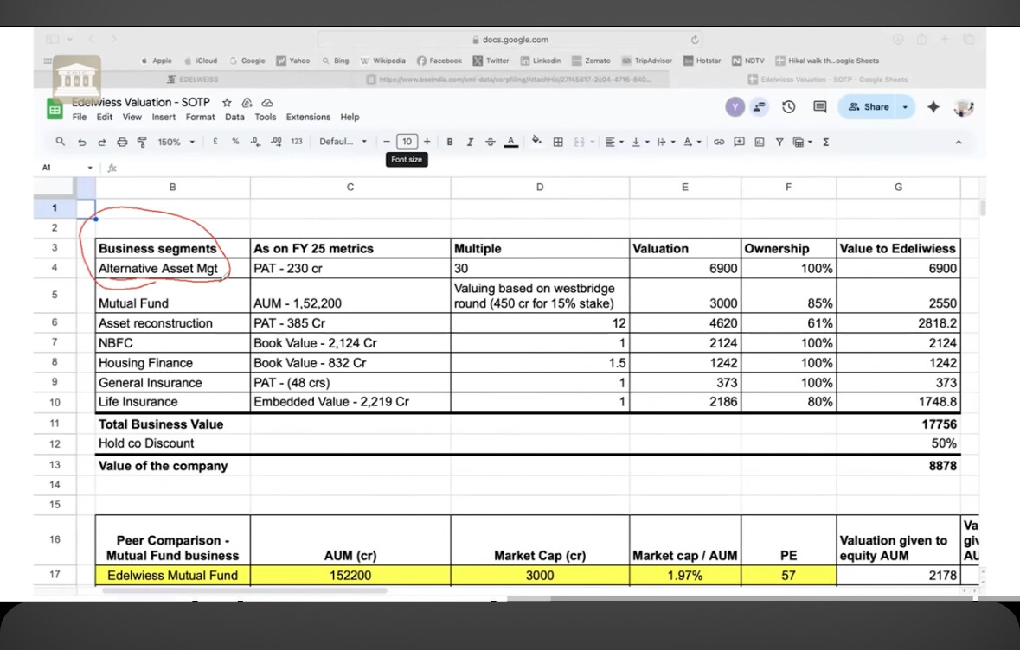Screen dimensions: 1020x650
Task: Open the comments panel icon
Action: click(819, 107)
